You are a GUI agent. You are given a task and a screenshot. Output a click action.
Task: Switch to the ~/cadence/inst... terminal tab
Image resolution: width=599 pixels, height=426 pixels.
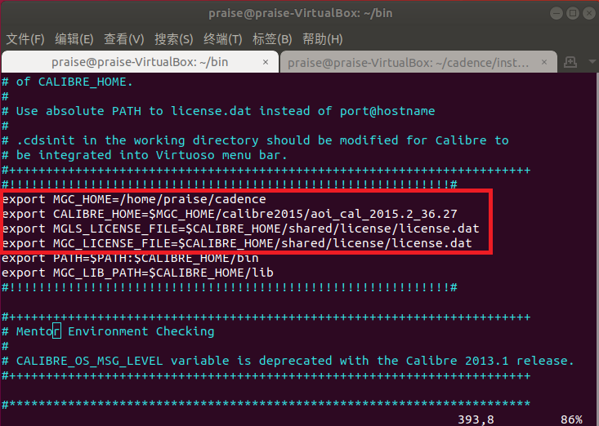click(418, 62)
